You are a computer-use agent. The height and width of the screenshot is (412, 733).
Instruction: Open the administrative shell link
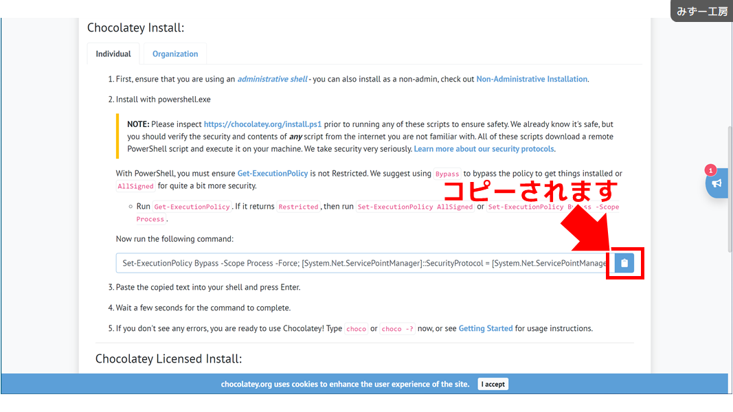(273, 79)
